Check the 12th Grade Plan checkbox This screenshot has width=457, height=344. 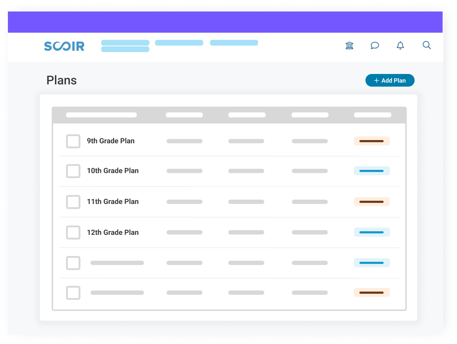[73, 232]
